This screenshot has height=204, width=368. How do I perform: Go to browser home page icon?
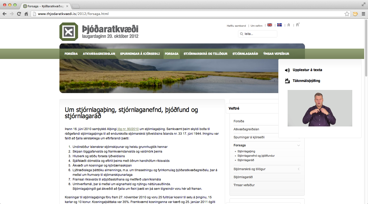pos(26,14)
